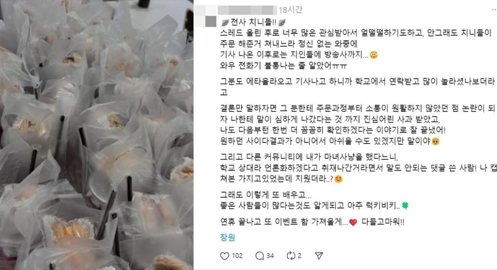Show the 102 likes count list
Viewport: 497px width, 270px height.
pos(237,256)
